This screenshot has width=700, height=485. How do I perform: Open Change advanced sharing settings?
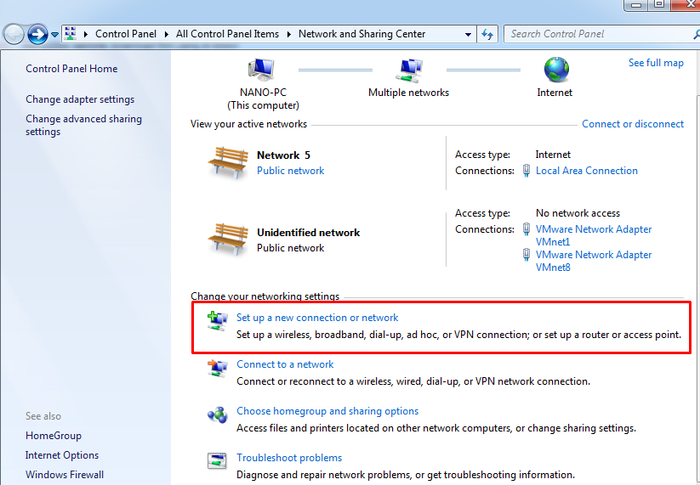pyautogui.click(x=83, y=125)
